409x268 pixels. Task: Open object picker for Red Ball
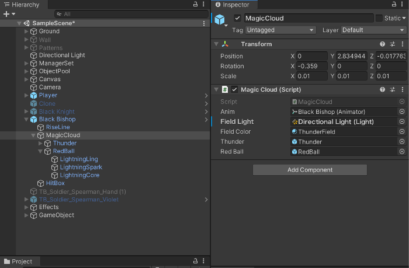tap(402, 152)
